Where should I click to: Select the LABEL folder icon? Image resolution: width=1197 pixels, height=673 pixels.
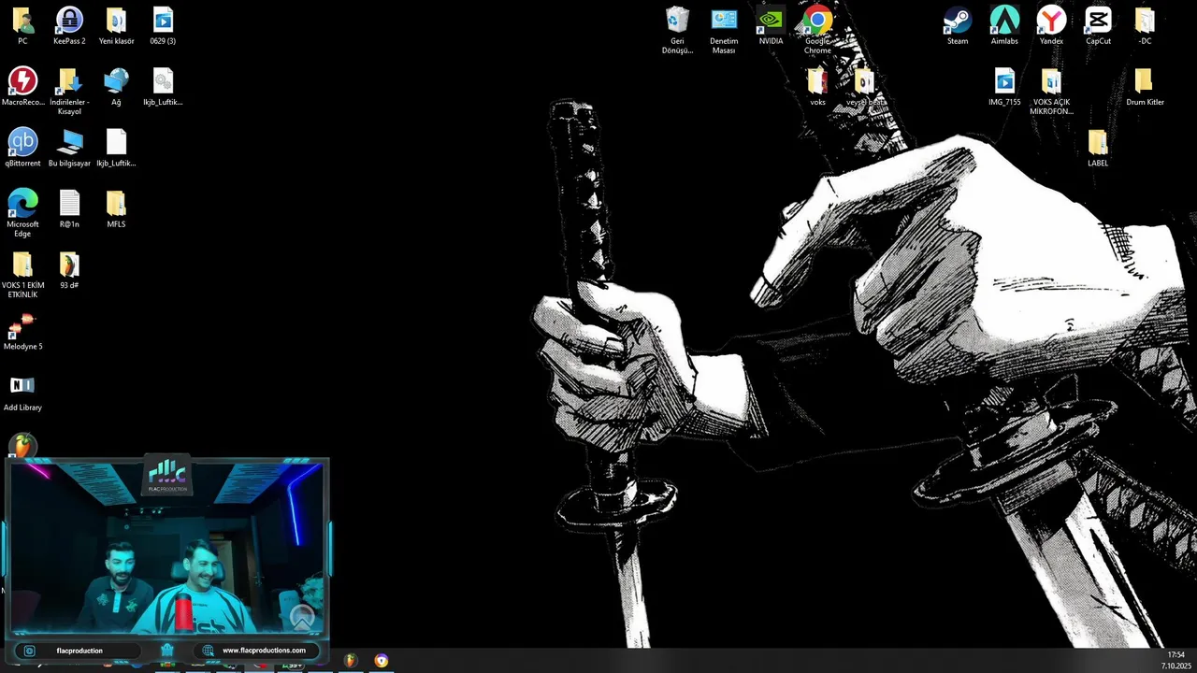[x=1098, y=147]
